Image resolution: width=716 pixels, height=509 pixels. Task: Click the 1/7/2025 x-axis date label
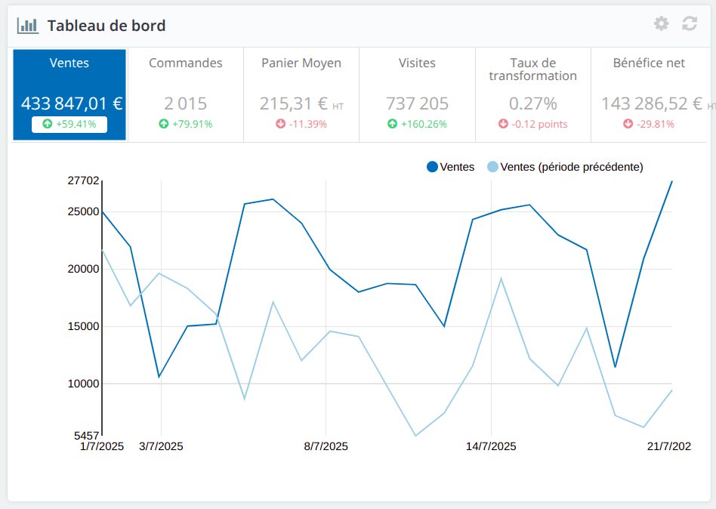click(102, 446)
